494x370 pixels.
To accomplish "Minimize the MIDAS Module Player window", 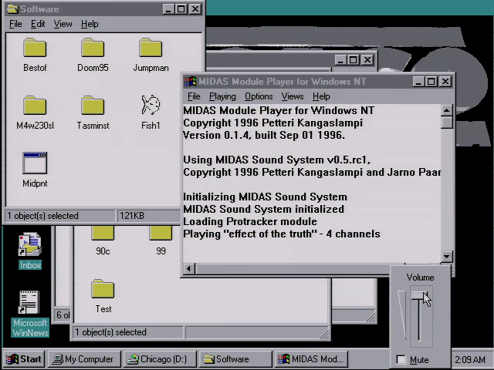I will (x=418, y=82).
